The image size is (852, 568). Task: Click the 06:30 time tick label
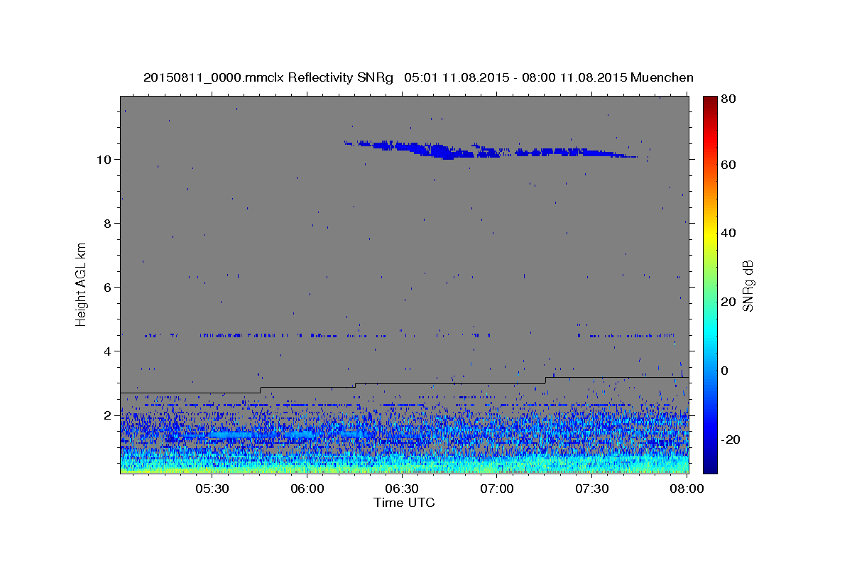pos(403,489)
